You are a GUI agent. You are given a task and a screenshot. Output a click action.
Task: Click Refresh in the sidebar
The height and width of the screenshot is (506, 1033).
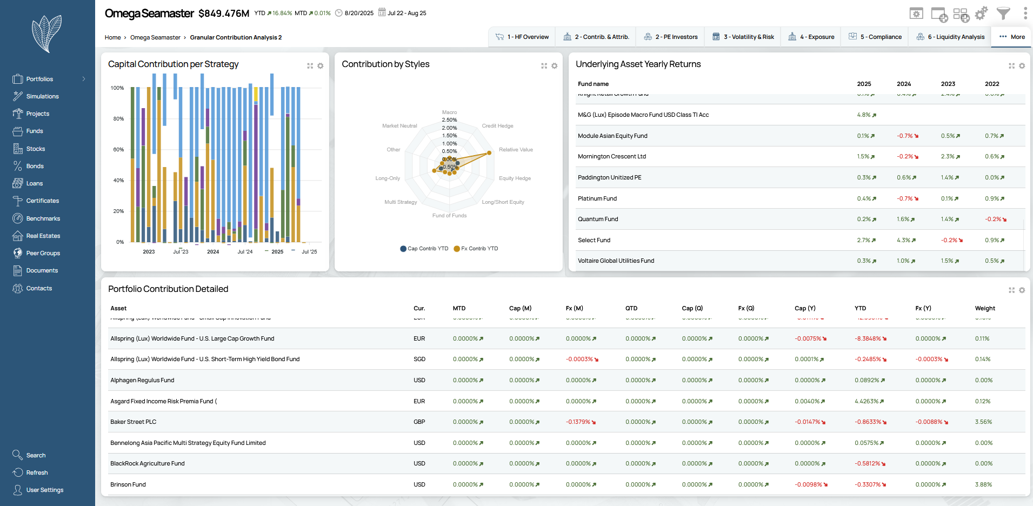(37, 472)
